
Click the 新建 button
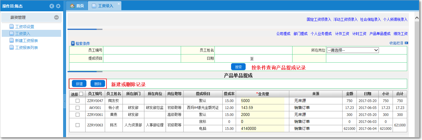(x=79, y=84)
